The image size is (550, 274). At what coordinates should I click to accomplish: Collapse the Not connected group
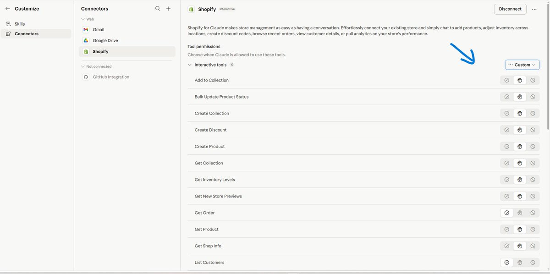83,66
